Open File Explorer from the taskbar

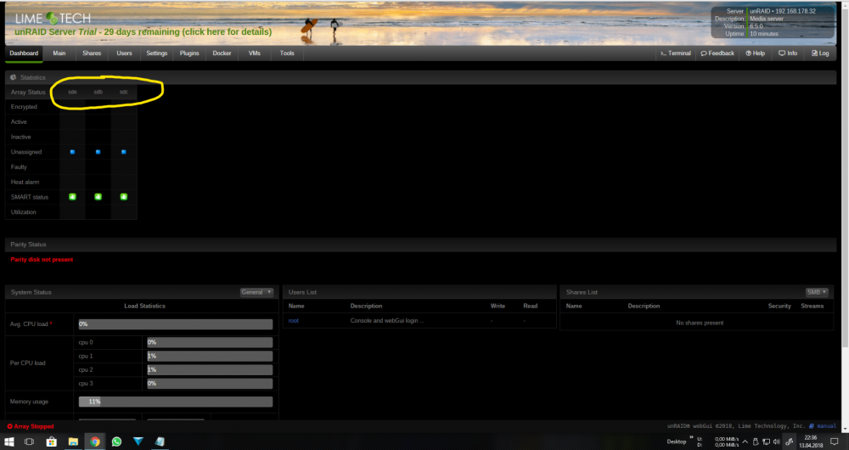(x=73, y=442)
